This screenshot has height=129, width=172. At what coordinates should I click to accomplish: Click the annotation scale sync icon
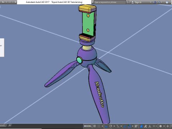coord(150,126)
